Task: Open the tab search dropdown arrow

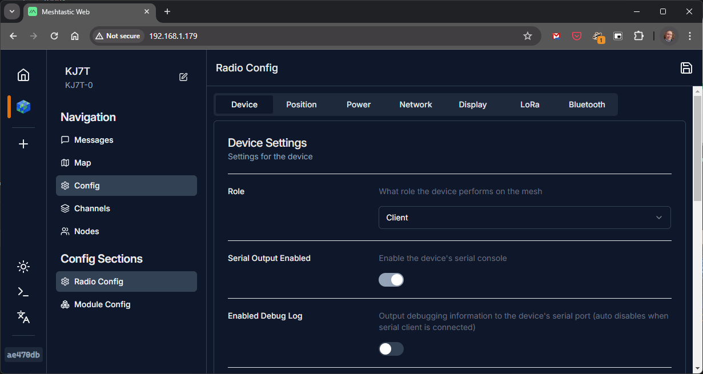Action: click(11, 11)
